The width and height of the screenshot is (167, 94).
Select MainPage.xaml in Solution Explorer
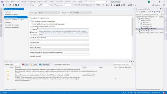click(147, 27)
